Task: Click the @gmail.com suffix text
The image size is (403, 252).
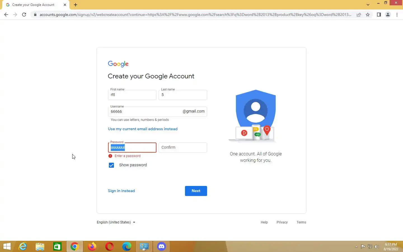Action: point(194,111)
